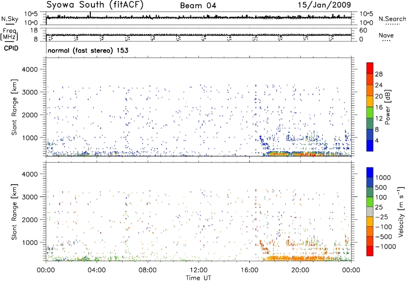Click the power colorbar value '4'
Screen dimensions: 406x281
[x=377, y=140]
